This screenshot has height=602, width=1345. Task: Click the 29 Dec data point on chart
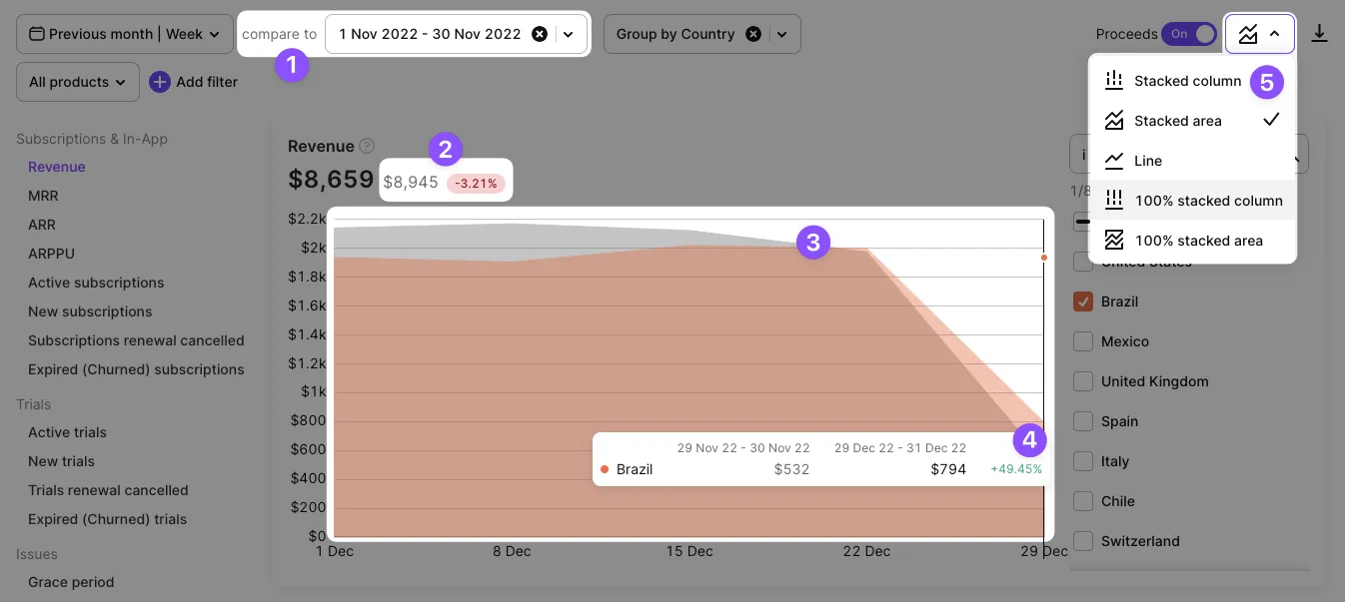coord(1044,258)
